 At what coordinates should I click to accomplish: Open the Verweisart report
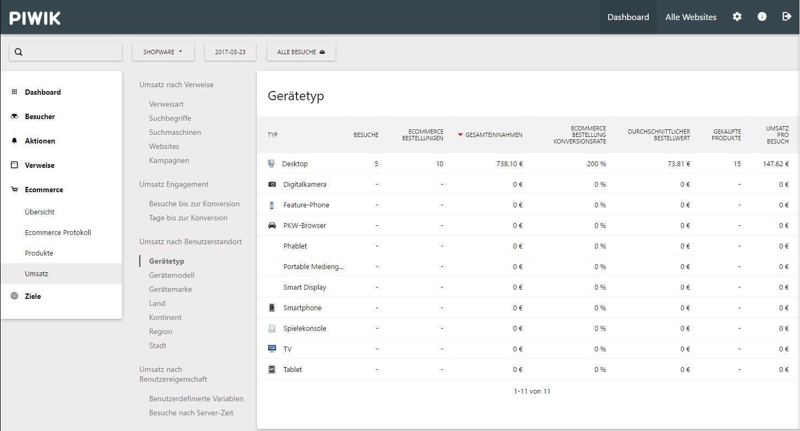[166, 104]
